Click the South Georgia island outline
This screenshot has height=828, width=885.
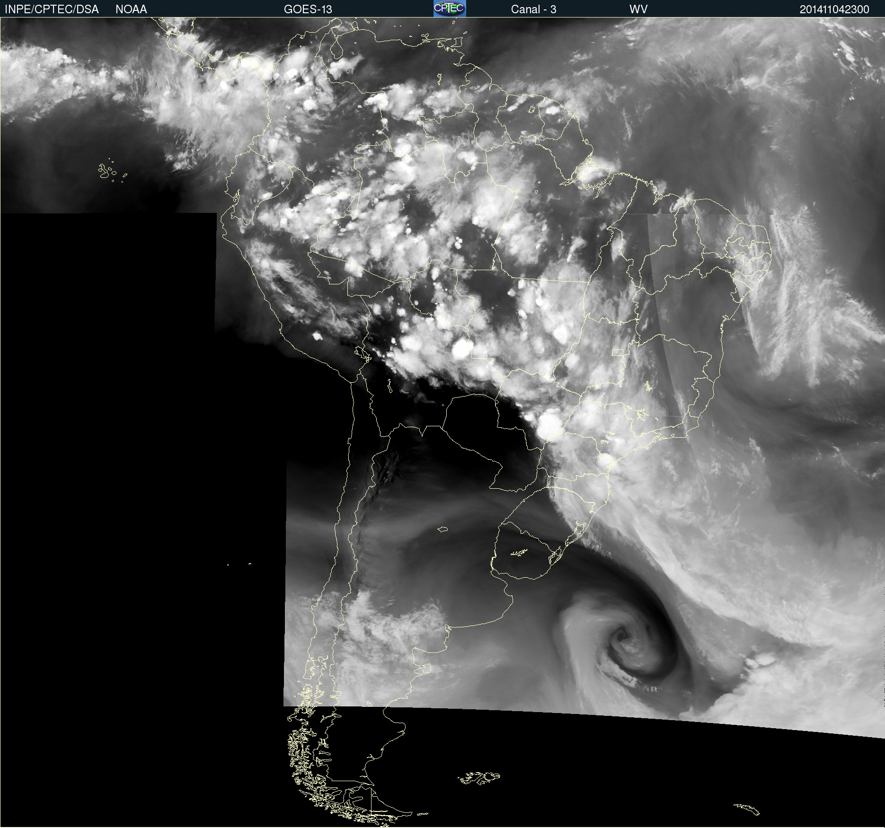748,809
